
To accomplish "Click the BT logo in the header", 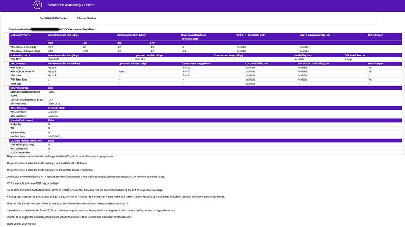I will [x=37, y=5].
